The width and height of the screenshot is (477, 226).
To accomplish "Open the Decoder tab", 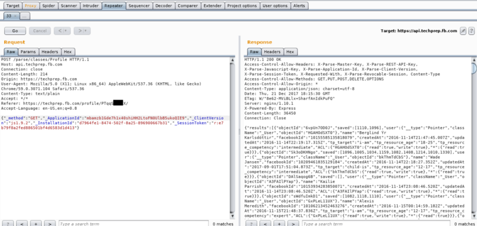I will click(x=163, y=6).
